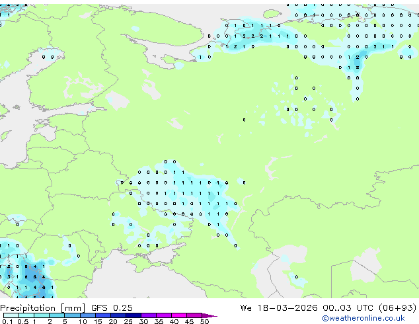This screenshot has width=419, height=324.
Task: Click the legend value '25'
Action: click(x=128, y=321)
